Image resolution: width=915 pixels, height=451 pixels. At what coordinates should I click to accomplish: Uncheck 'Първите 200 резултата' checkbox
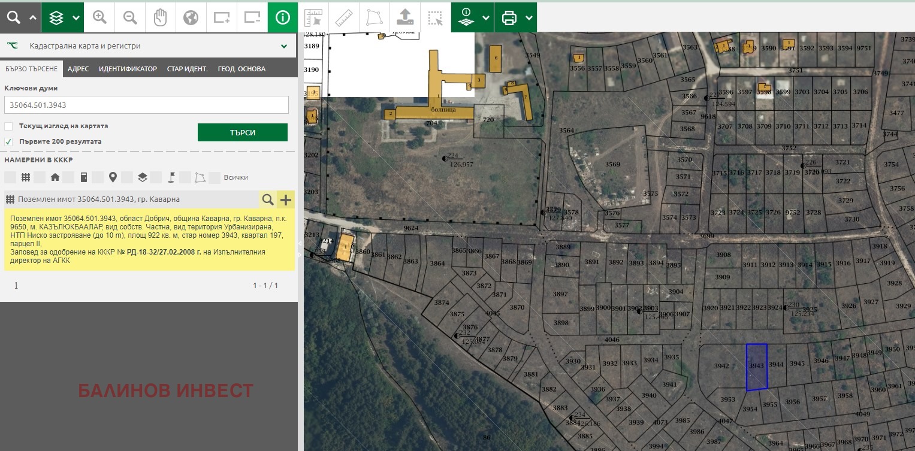pos(8,142)
